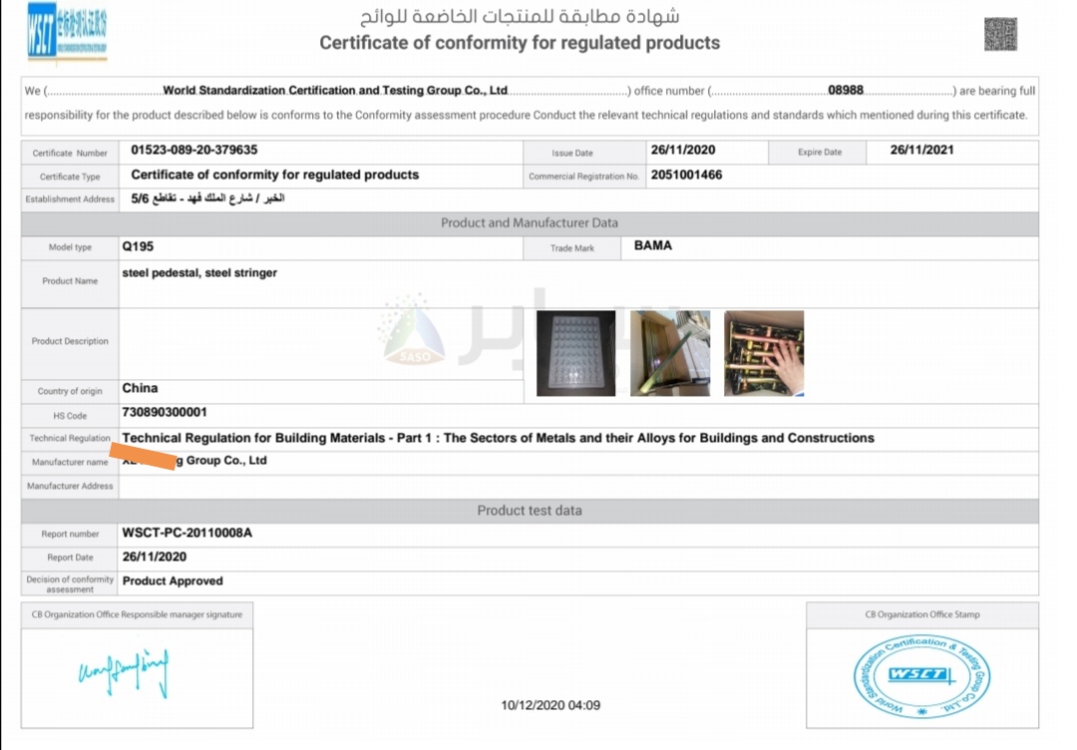Click the BAMA trade mark value

(653, 245)
